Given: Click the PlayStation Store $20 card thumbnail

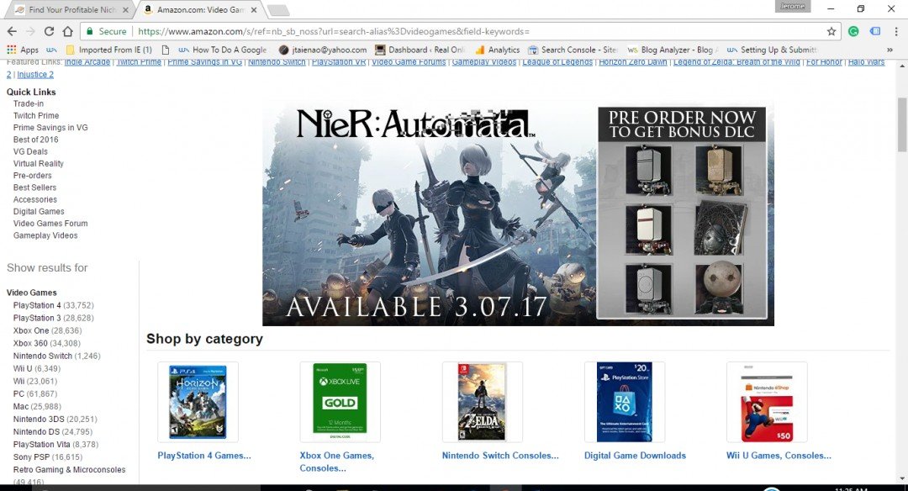Looking at the screenshot, I should click(624, 402).
